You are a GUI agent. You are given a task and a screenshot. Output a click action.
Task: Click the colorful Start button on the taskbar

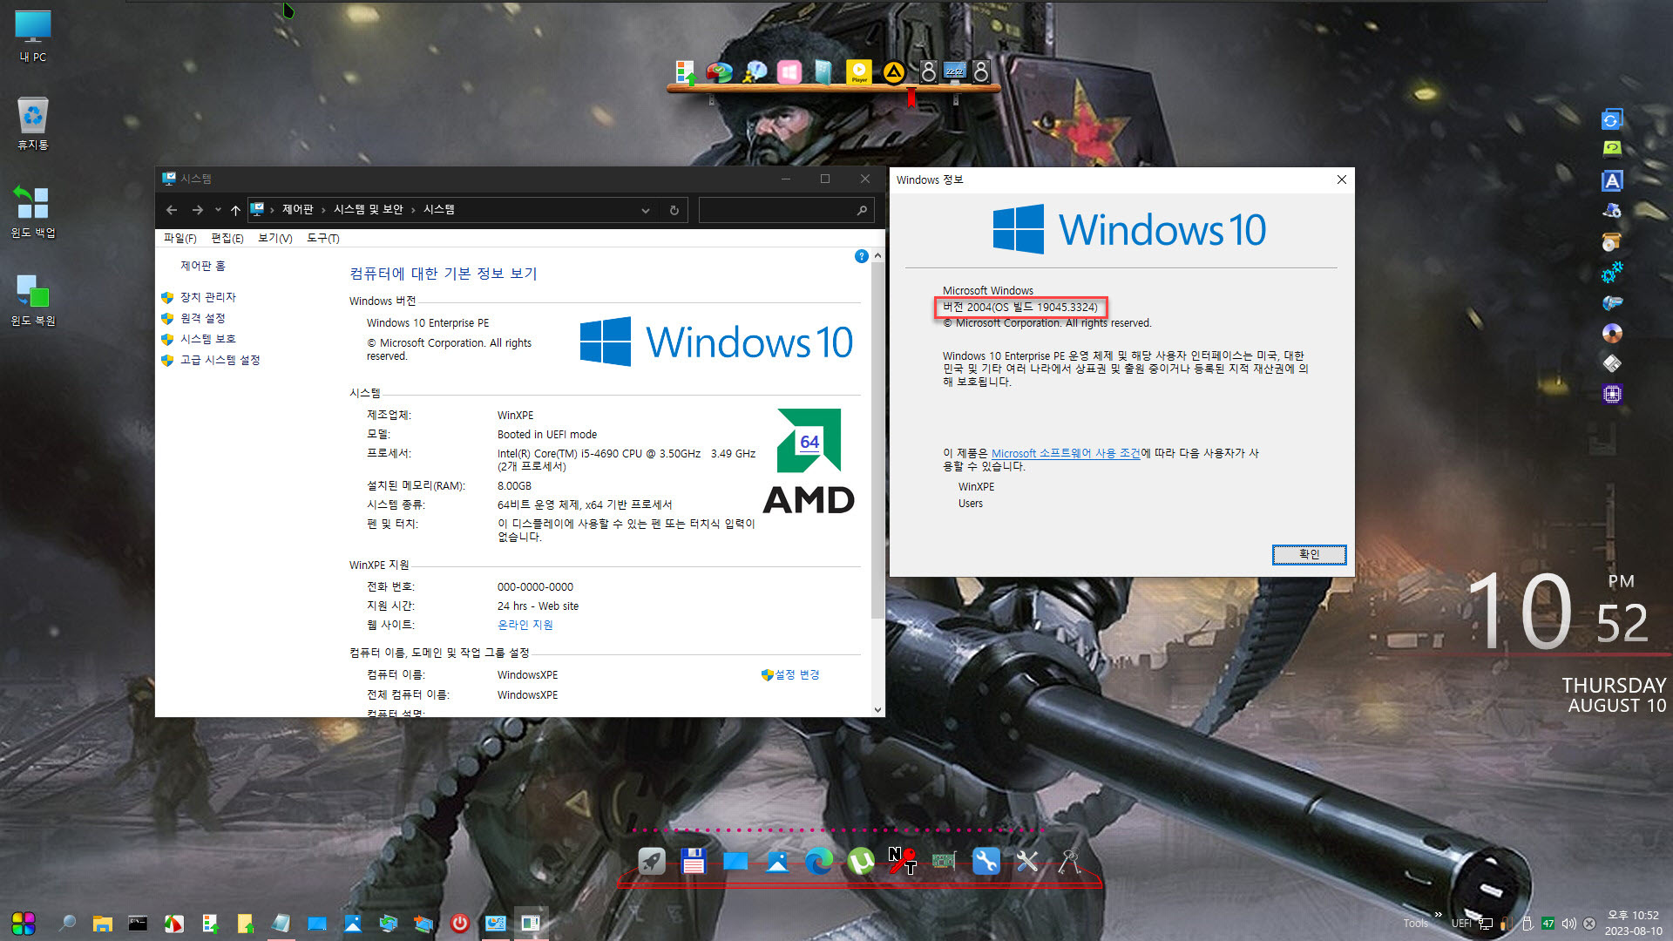(24, 923)
